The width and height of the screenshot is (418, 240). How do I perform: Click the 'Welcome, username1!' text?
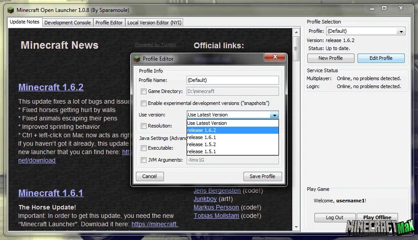340,201
